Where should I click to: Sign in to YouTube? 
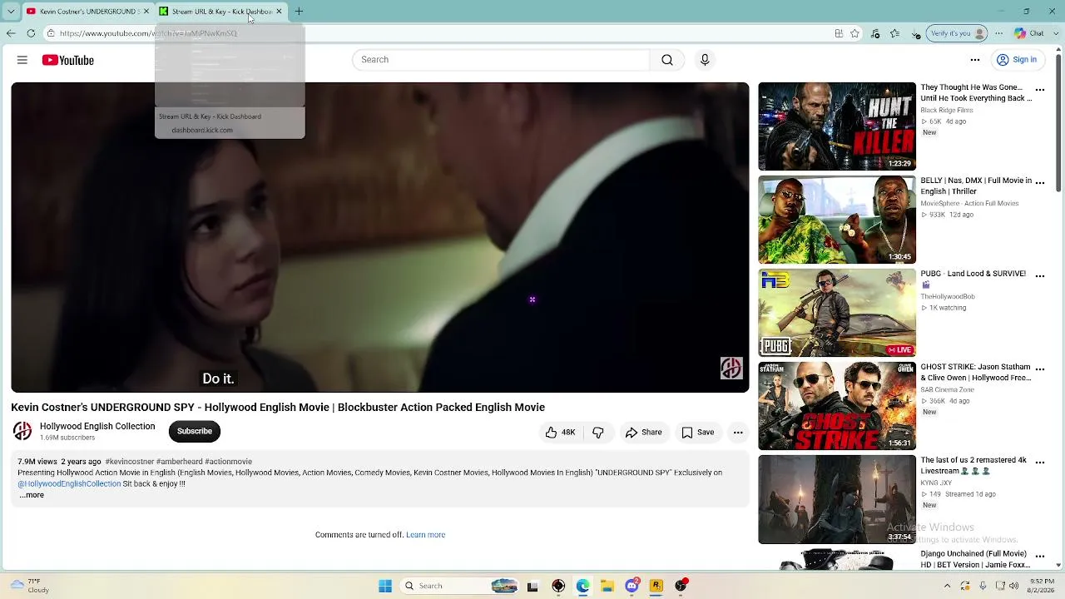[1017, 60]
